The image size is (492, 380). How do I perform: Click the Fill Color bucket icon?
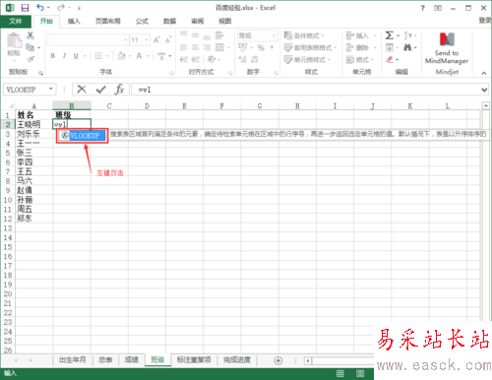(x=121, y=56)
